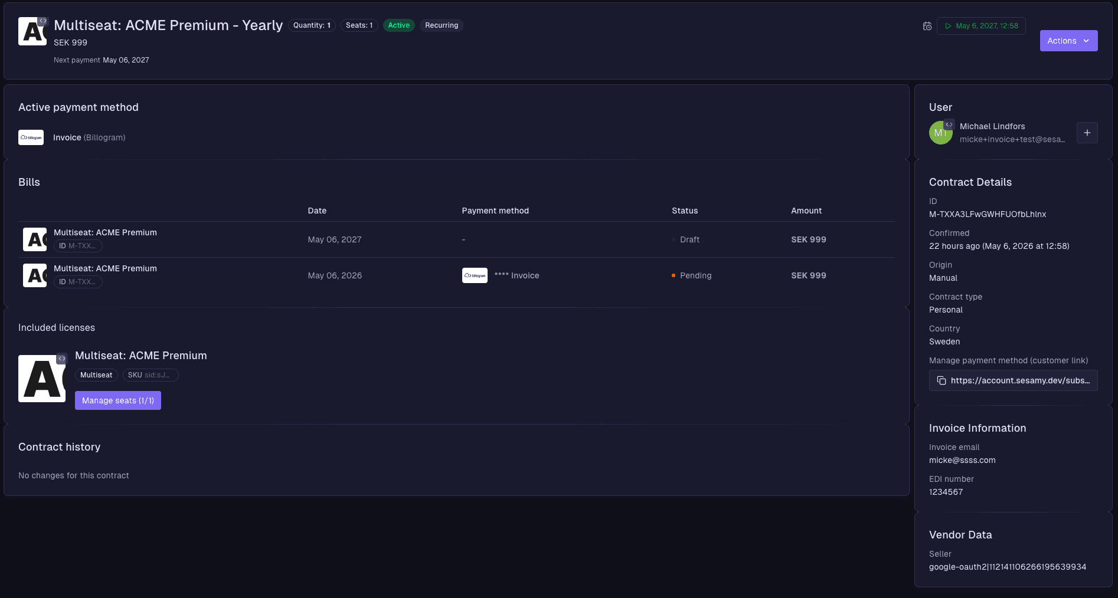Click the Country value Sweden
Viewport: 1118px width, 598px height.
click(944, 341)
